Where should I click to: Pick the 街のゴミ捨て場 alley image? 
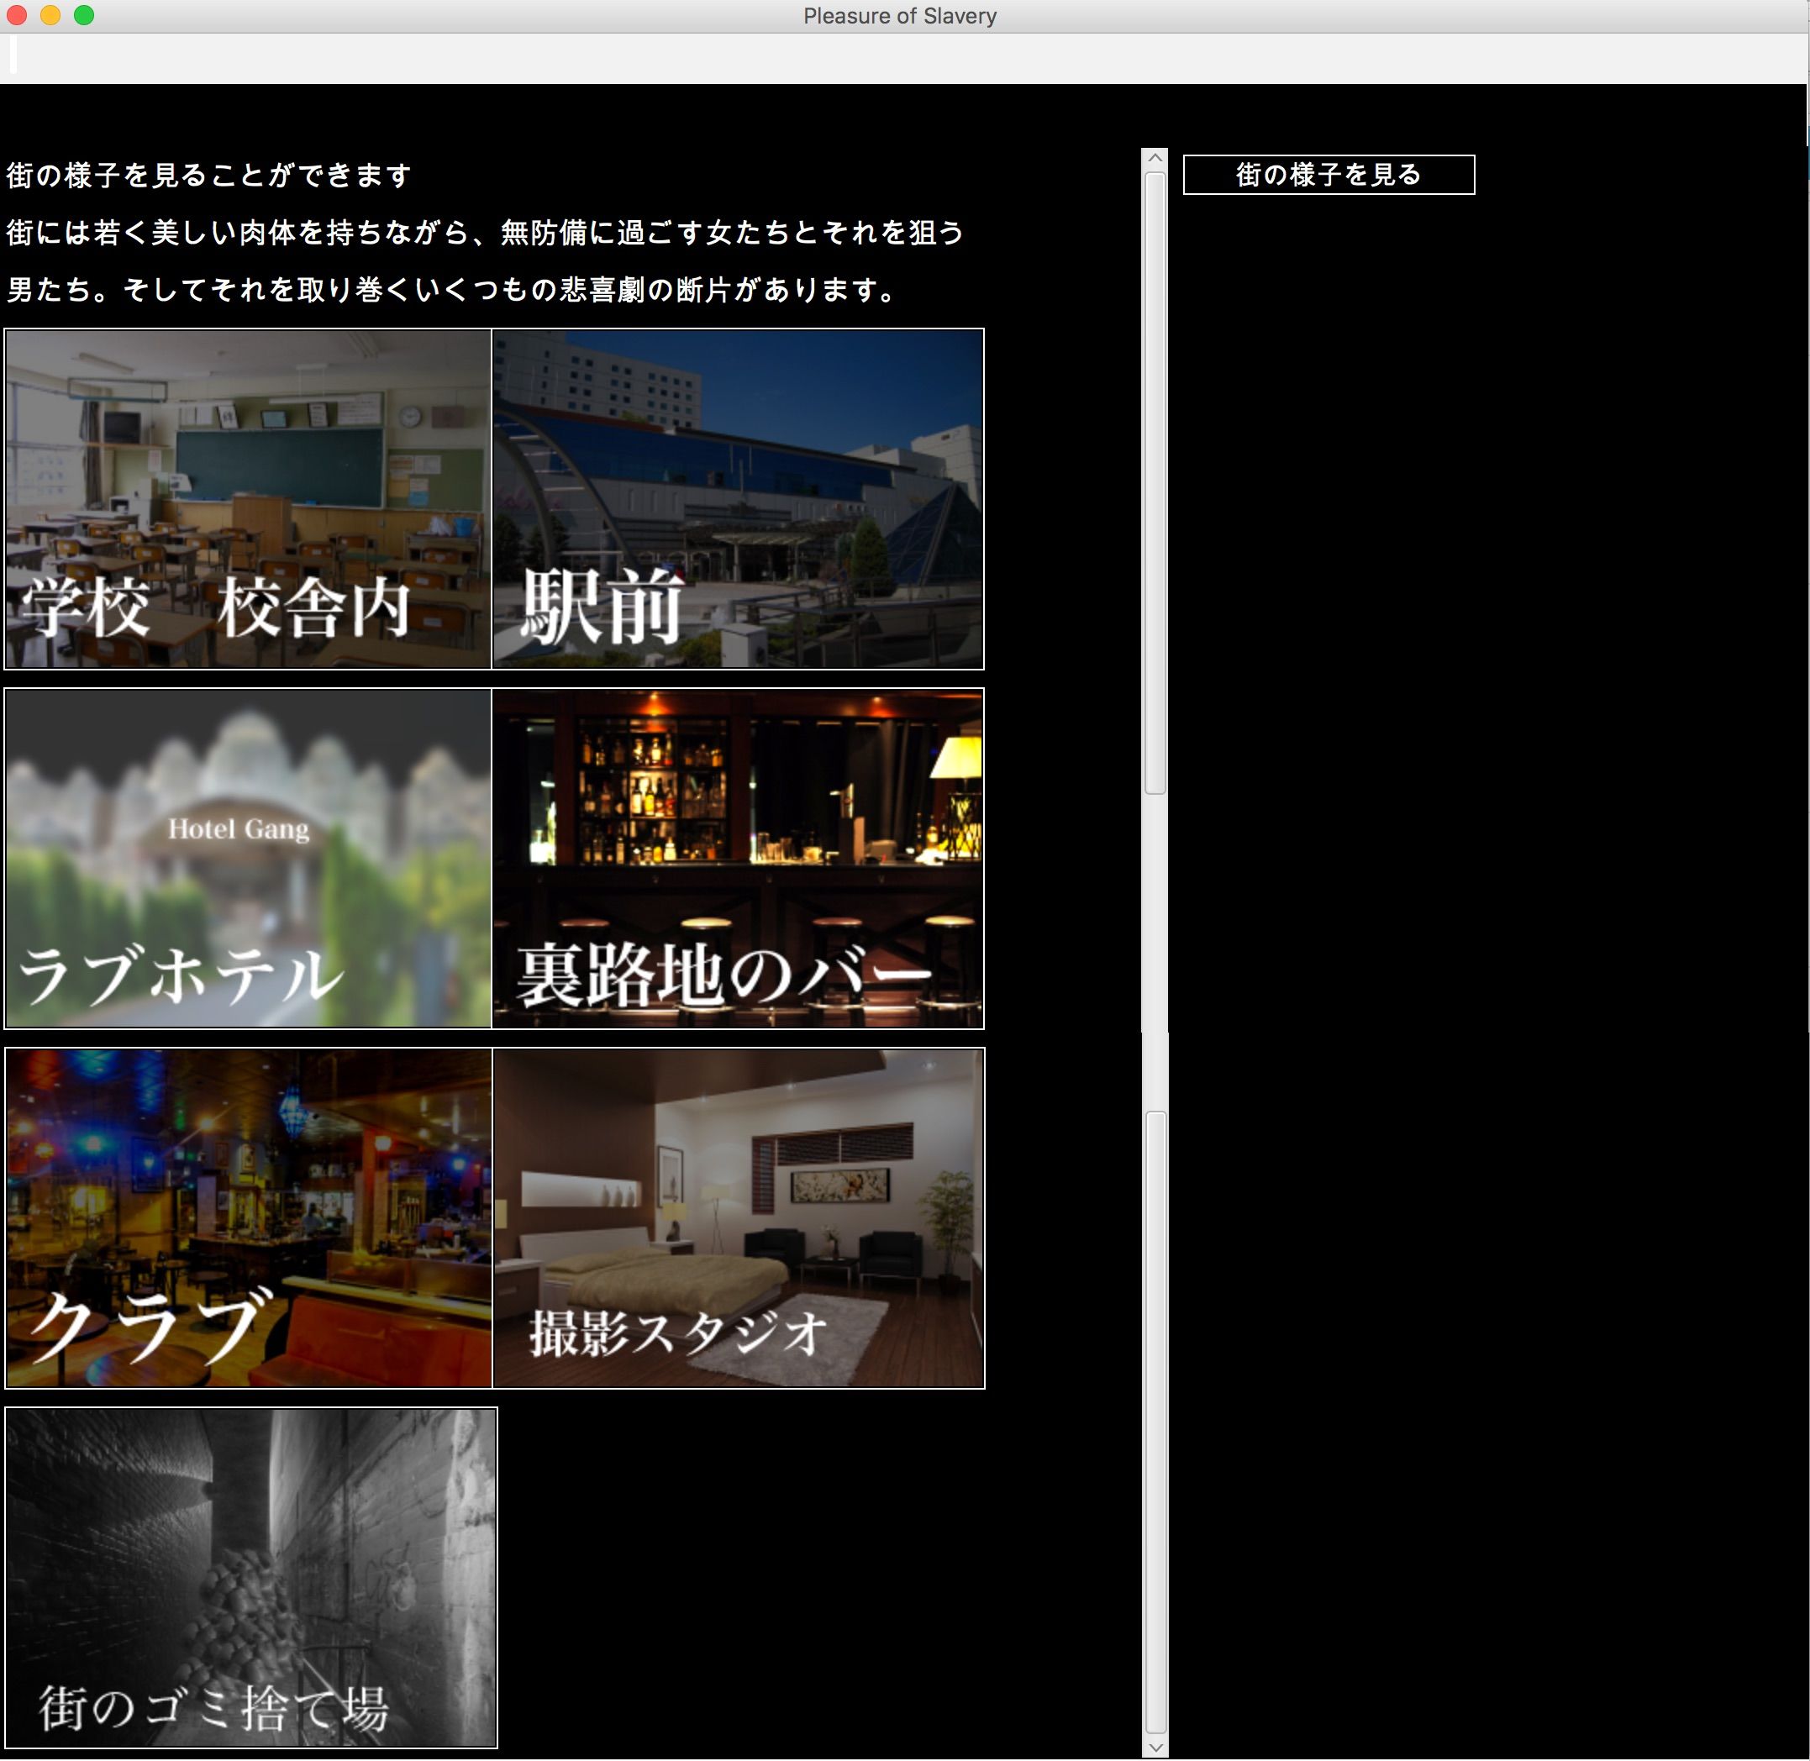click(250, 1578)
